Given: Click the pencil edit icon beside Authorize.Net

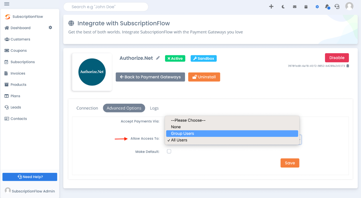Looking at the screenshot, I should [x=158, y=58].
